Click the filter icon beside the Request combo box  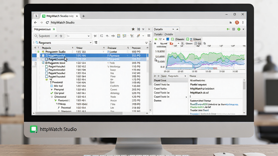pos(96,43)
